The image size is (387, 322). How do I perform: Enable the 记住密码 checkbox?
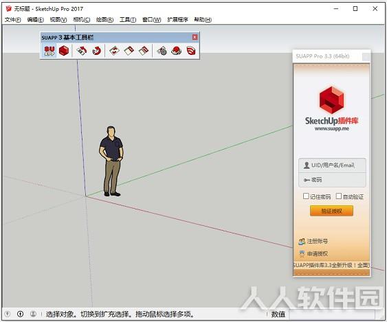click(x=306, y=196)
